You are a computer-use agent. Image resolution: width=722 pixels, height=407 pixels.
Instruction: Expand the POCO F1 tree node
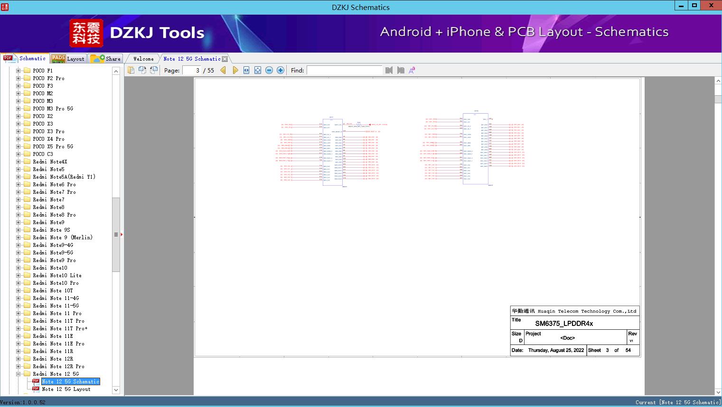19,71
